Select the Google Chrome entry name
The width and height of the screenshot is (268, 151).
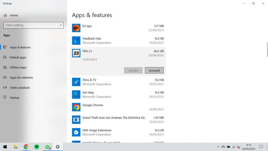[x=93, y=105]
